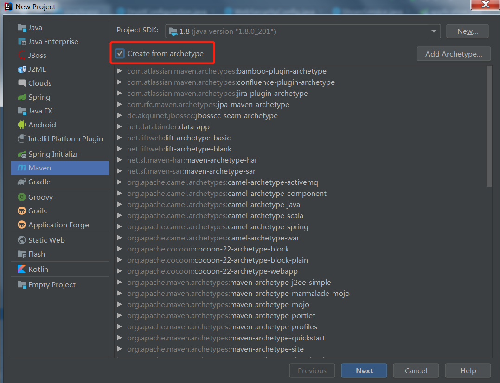The image size is (500, 383).
Task: Open the Project SDK dropdown
Action: 434,31
